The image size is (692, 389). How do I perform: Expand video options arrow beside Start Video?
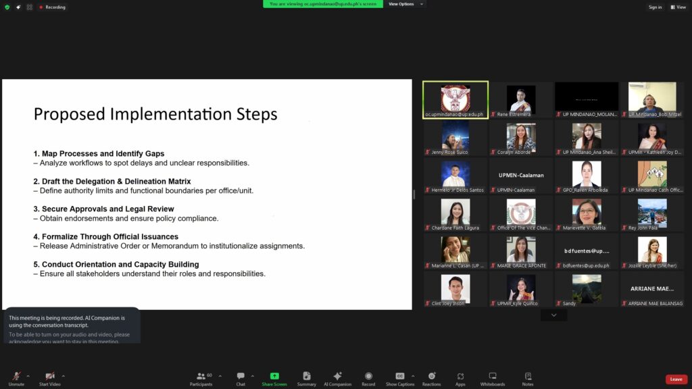[64, 376]
